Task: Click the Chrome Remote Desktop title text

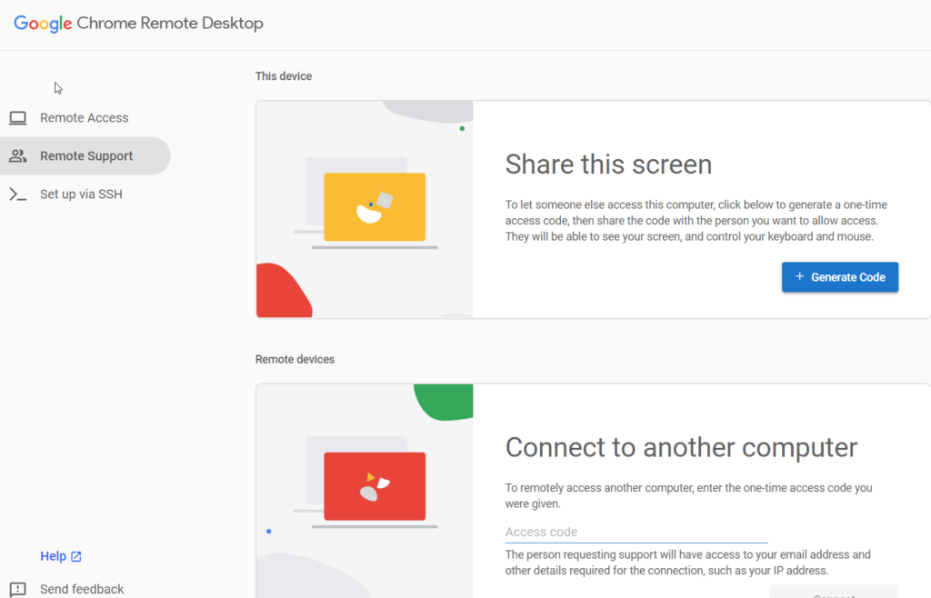Action: click(170, 23)
